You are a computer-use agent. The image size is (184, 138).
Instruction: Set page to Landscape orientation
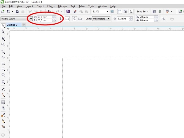click(67, 19)
